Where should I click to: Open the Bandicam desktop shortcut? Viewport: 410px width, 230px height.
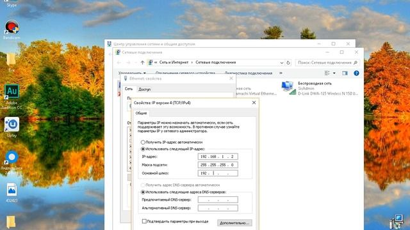pos(12,27)
